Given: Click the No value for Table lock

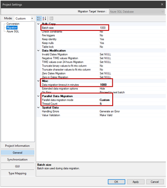Looking at the screenshot, I should [101, 47].
